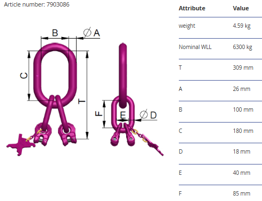262x201 pixels.
Task: Click the Value column header
Action: coord(241,8)
